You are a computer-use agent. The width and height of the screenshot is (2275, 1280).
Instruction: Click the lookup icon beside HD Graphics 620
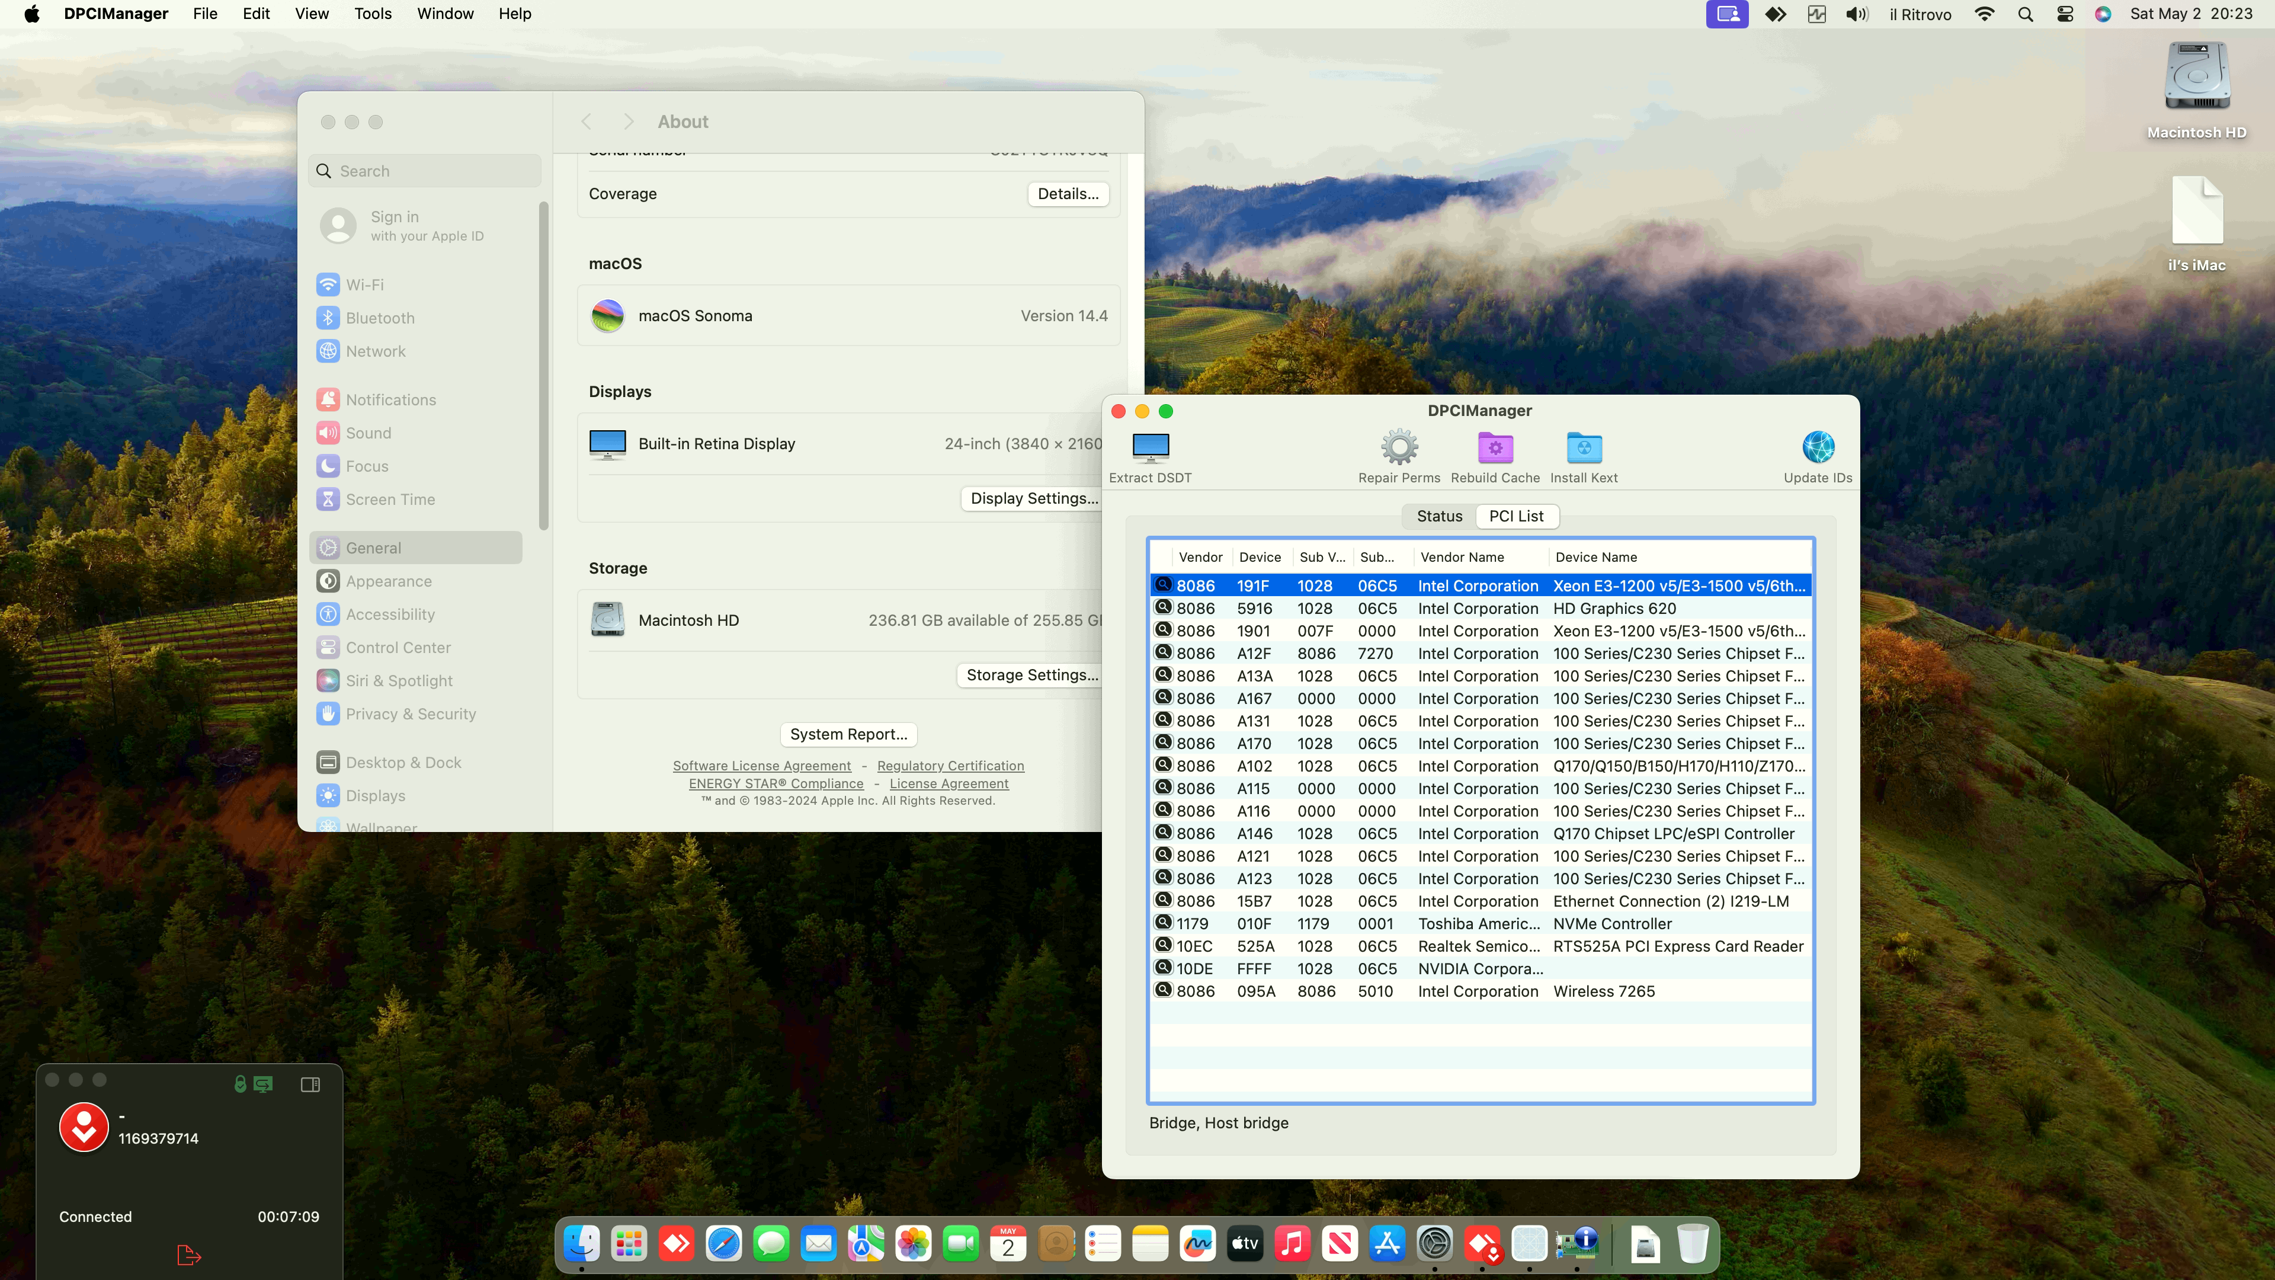[1163, 608]
